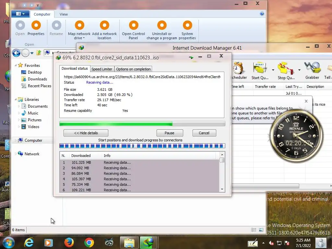Select connection row 4 with 105.397 MB

[x=140, y=179]
